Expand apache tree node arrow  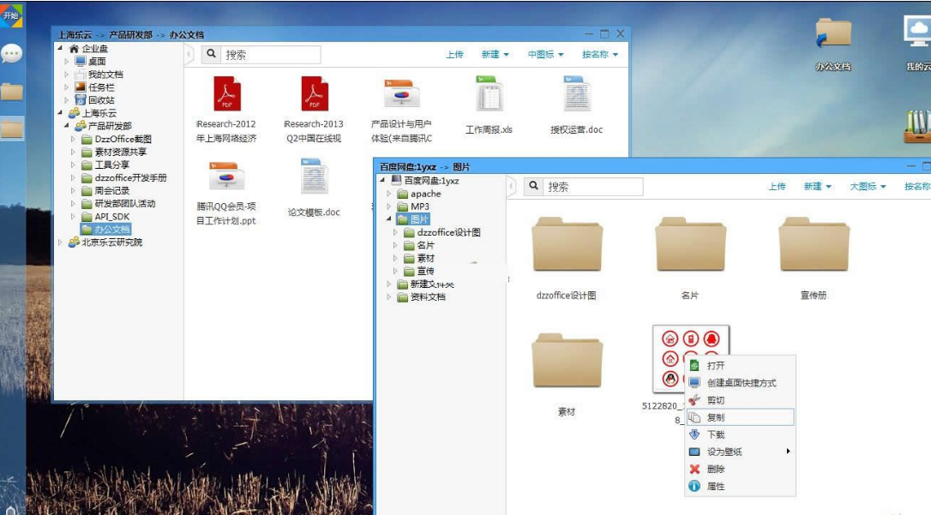click(389, 194)
